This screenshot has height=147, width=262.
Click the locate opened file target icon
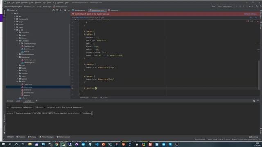coord(54,10)
